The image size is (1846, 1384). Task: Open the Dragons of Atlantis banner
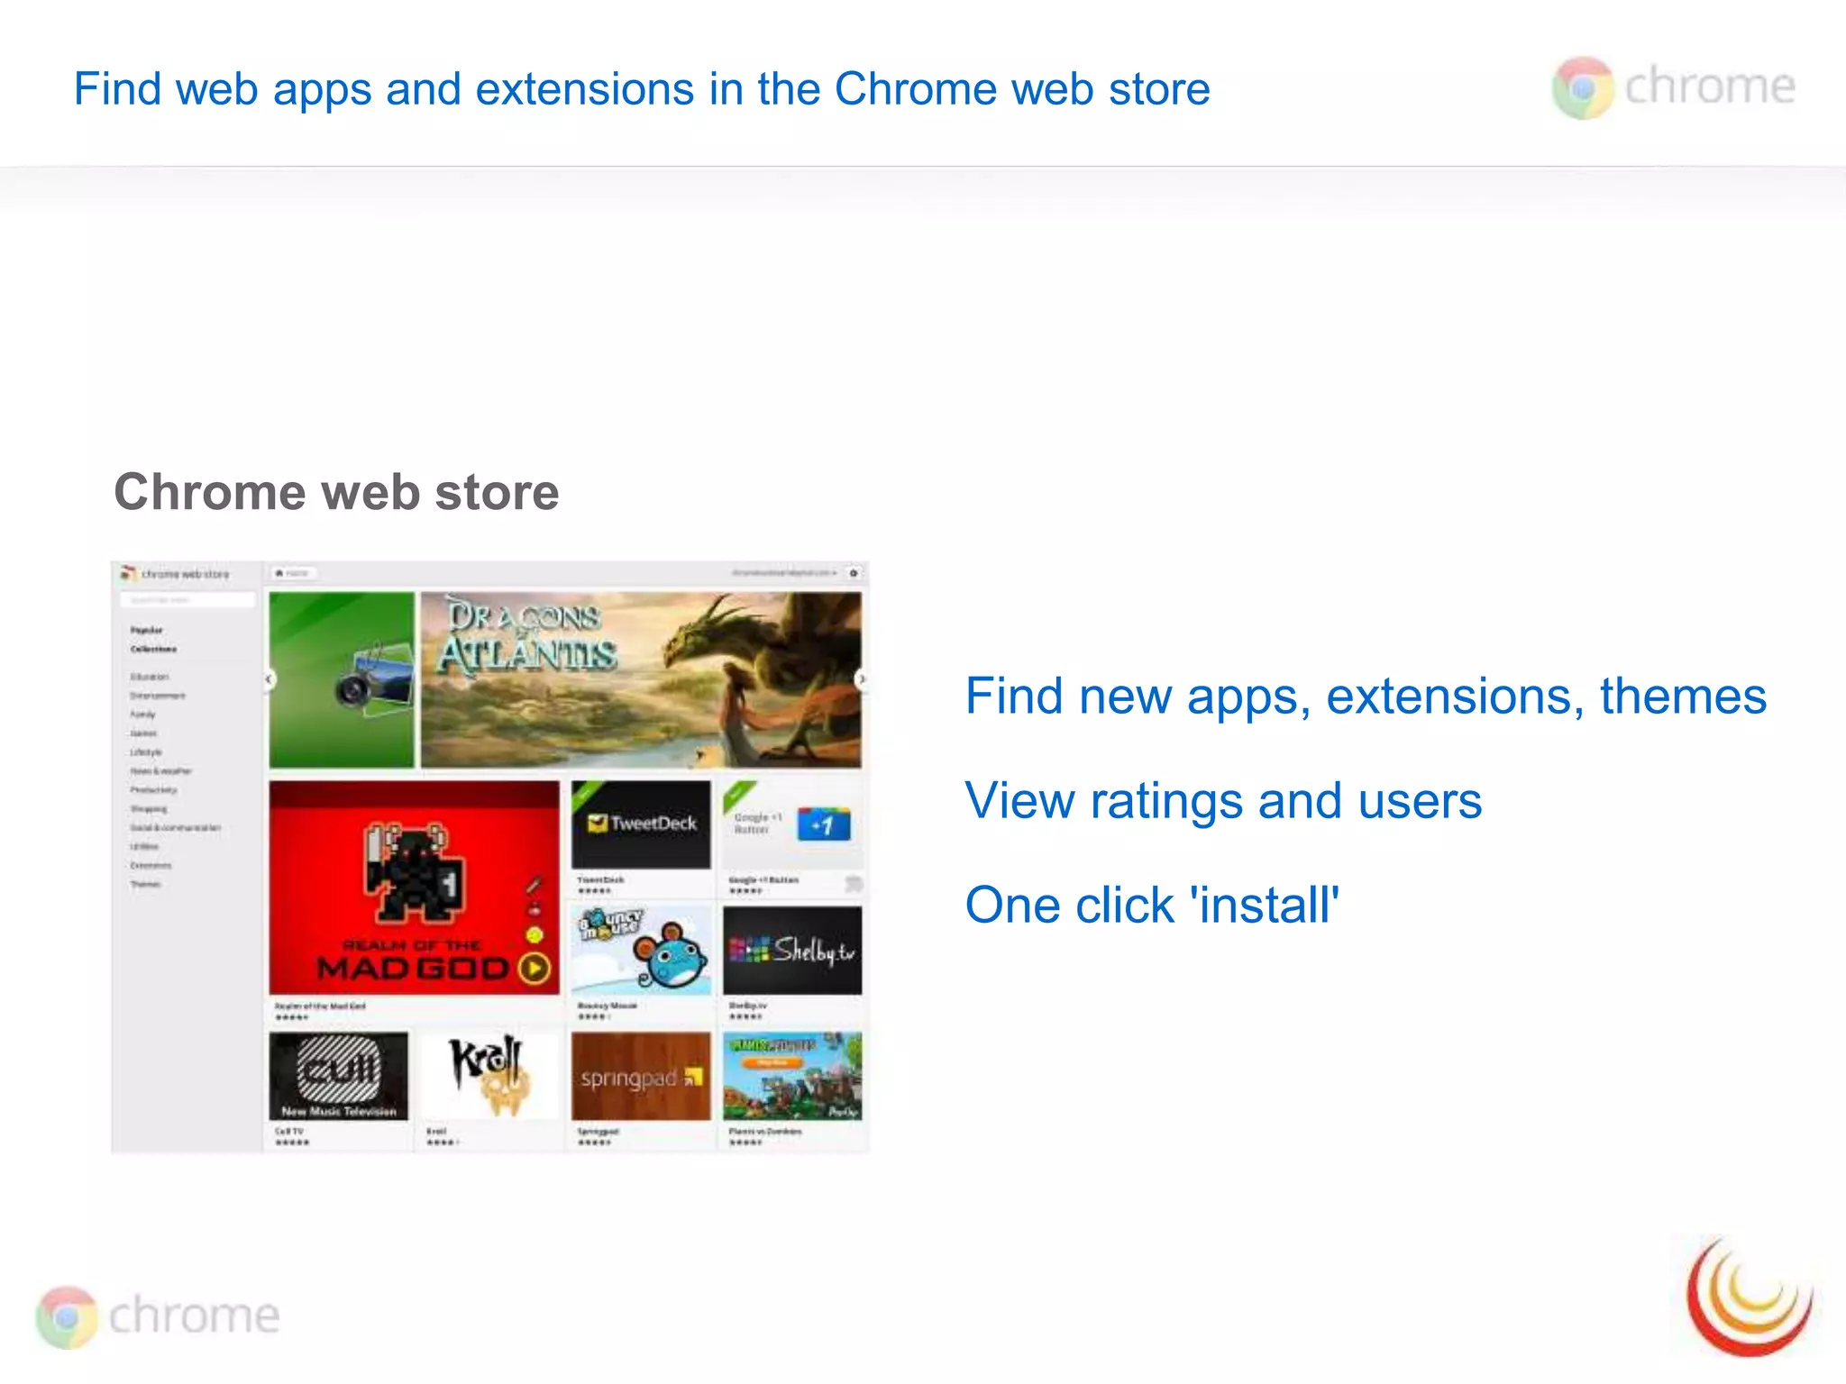(x=641, y=679)
